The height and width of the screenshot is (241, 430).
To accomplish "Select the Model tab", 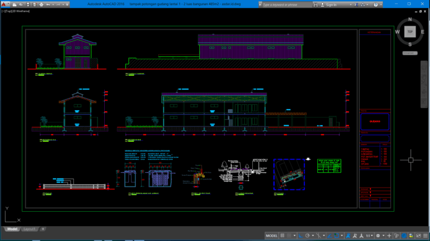I will coord(12,229).
